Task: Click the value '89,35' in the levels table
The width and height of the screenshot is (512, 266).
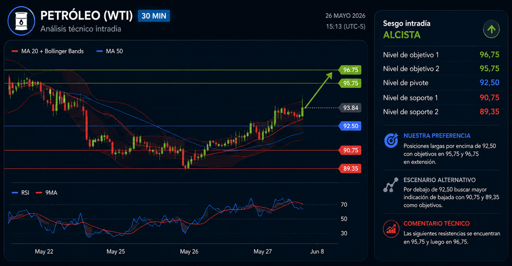Action: pyautogui.click(x=489, y=112)
